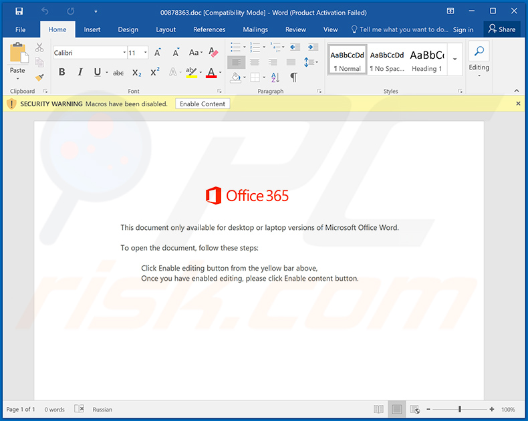This screenshot has height=421, width=528.
Task: Toggle Center paragraph alignment
Action: [x=255, y=62]
